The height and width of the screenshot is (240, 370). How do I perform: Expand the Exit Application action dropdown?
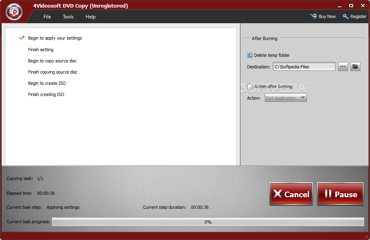pos(286,98)
